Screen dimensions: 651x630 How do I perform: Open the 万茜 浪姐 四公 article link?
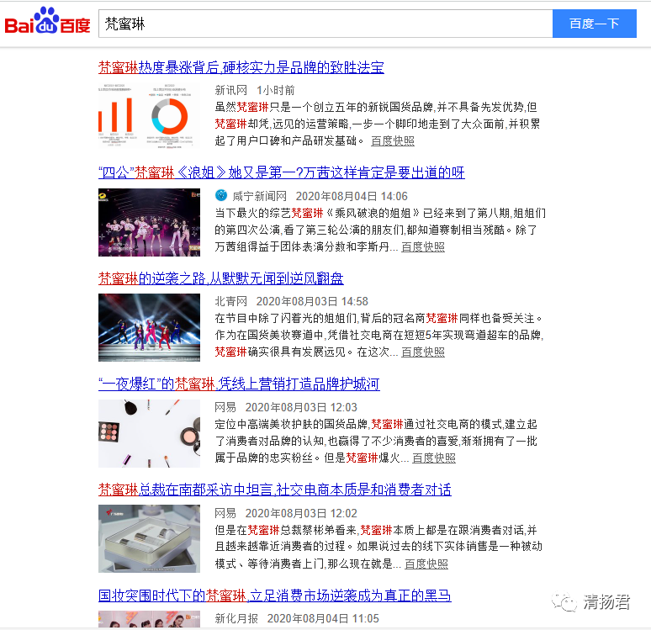[x=281, y=172]
